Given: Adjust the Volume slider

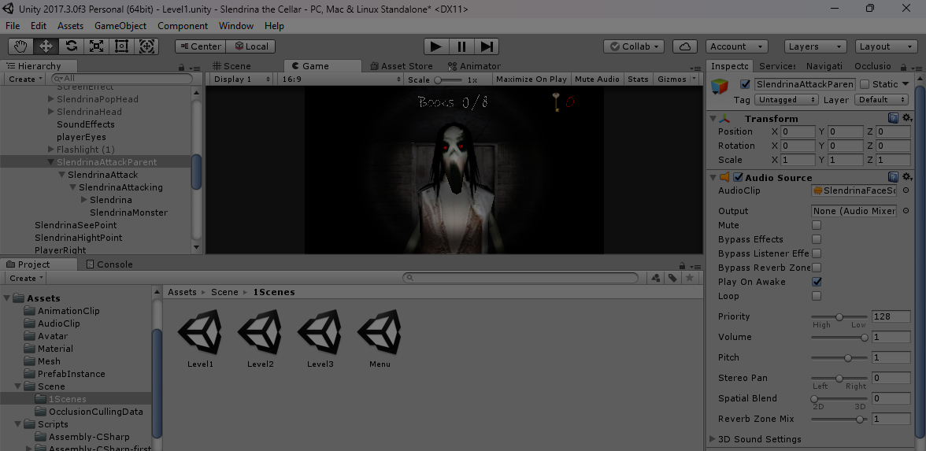Looking at the screenshot, I should coord(839,337).
